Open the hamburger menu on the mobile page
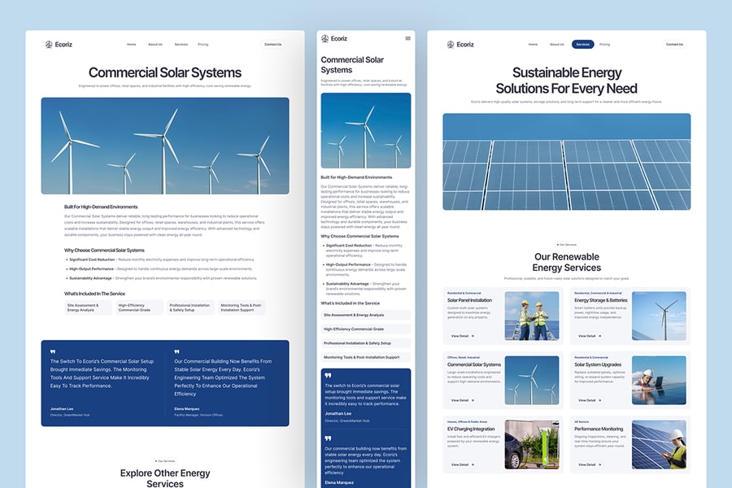 (x=407, y=38)
